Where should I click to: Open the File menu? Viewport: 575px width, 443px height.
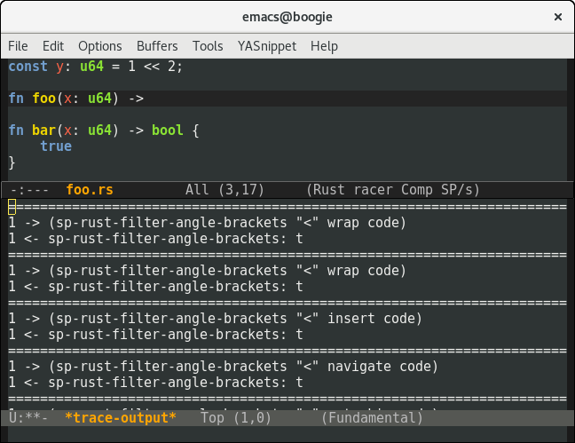[18, 46]
